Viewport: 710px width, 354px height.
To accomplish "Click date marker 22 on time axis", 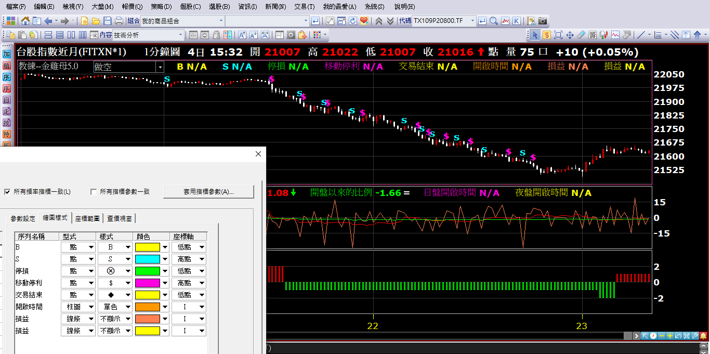I will (373, 326).
